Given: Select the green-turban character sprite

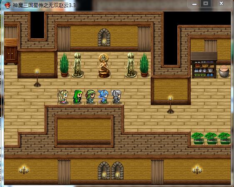Looking at the screenshot, I should point(90,97).
